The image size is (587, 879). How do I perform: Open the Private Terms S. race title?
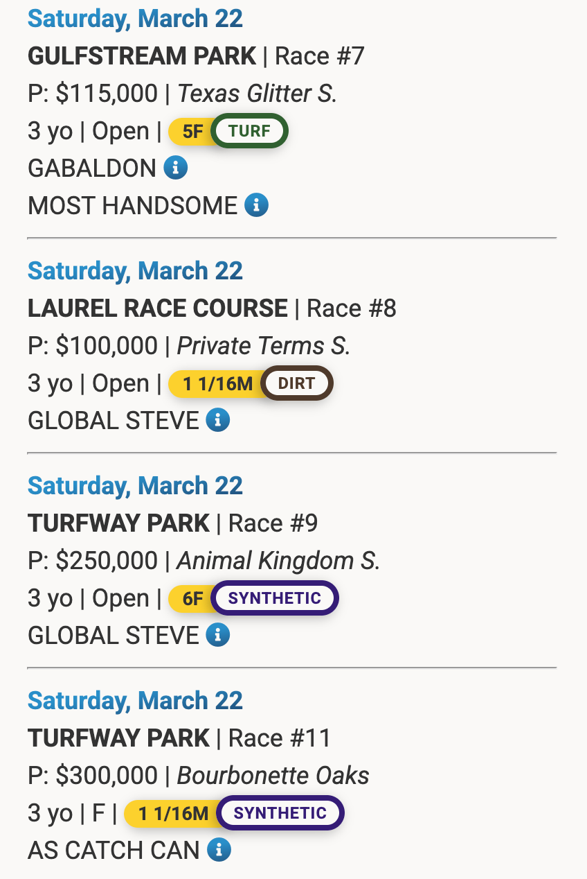coord(264,346)
